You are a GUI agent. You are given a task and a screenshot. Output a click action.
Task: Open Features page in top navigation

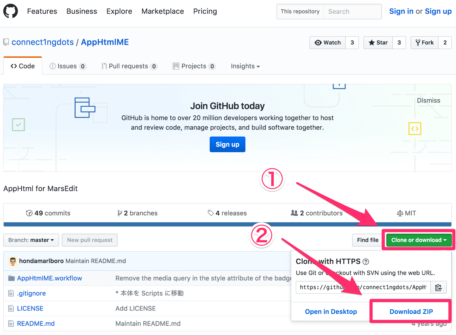(42, 11)
